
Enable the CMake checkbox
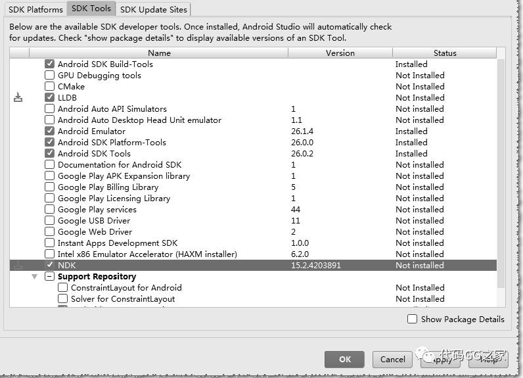[x=49, y=86]
